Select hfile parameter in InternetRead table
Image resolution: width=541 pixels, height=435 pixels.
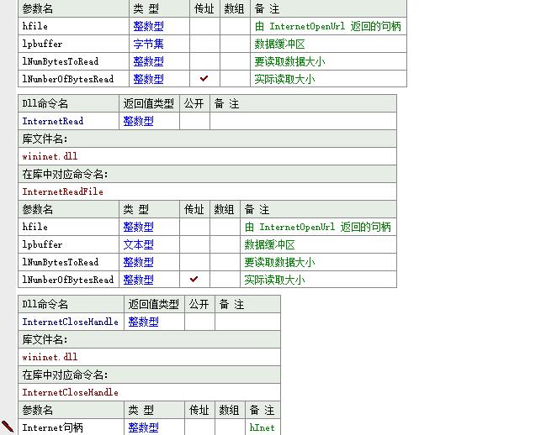[x=34, y=227]
